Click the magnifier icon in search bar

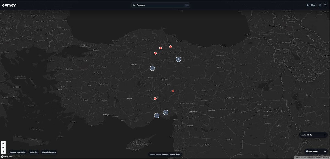[x=133, y=5]
